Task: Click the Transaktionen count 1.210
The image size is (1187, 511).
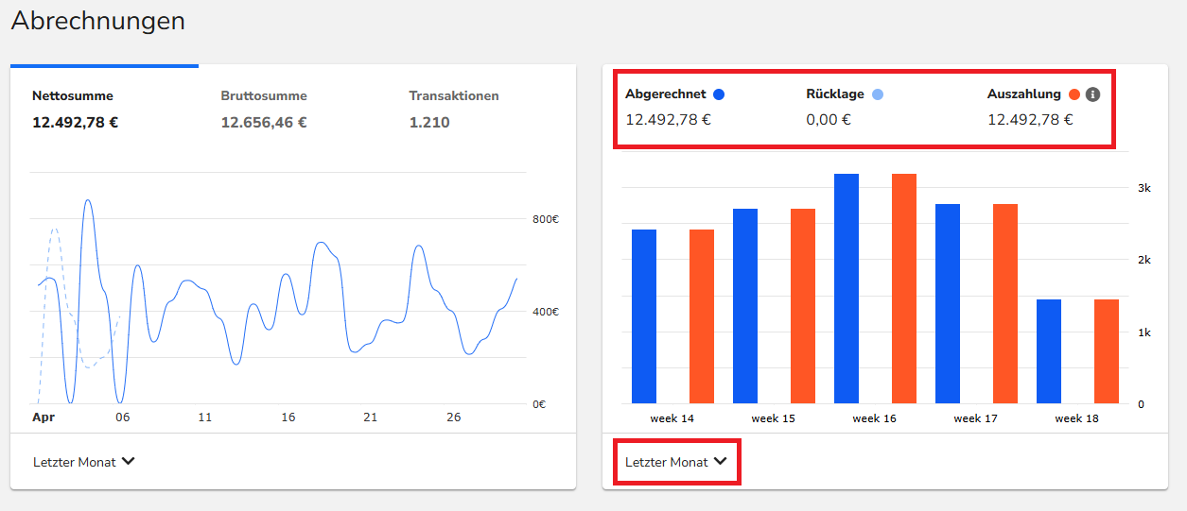Action: point(429,122)
